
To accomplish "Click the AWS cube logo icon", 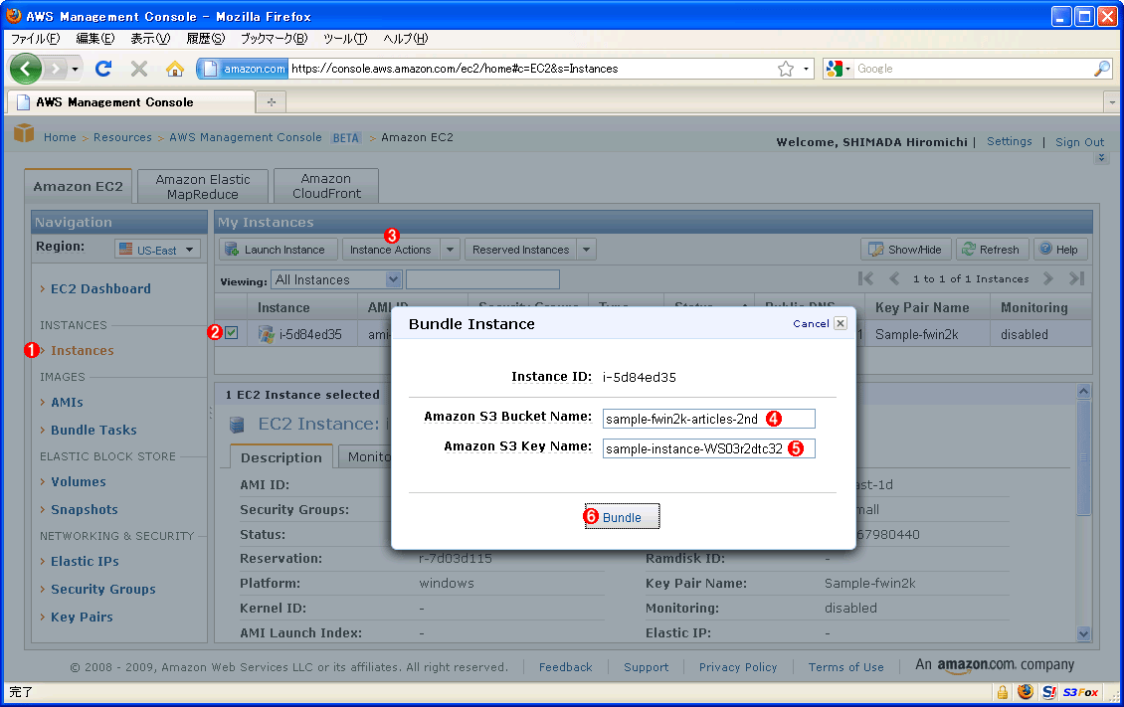I will [x=25, y=133].
